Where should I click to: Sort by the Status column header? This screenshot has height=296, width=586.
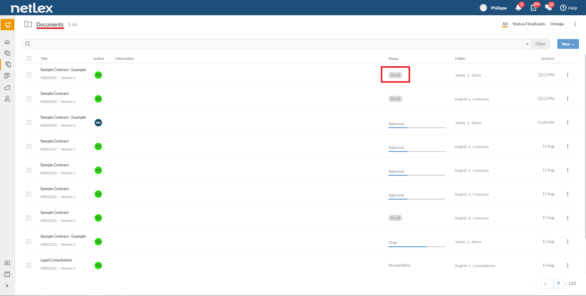[x=393, y=59]
